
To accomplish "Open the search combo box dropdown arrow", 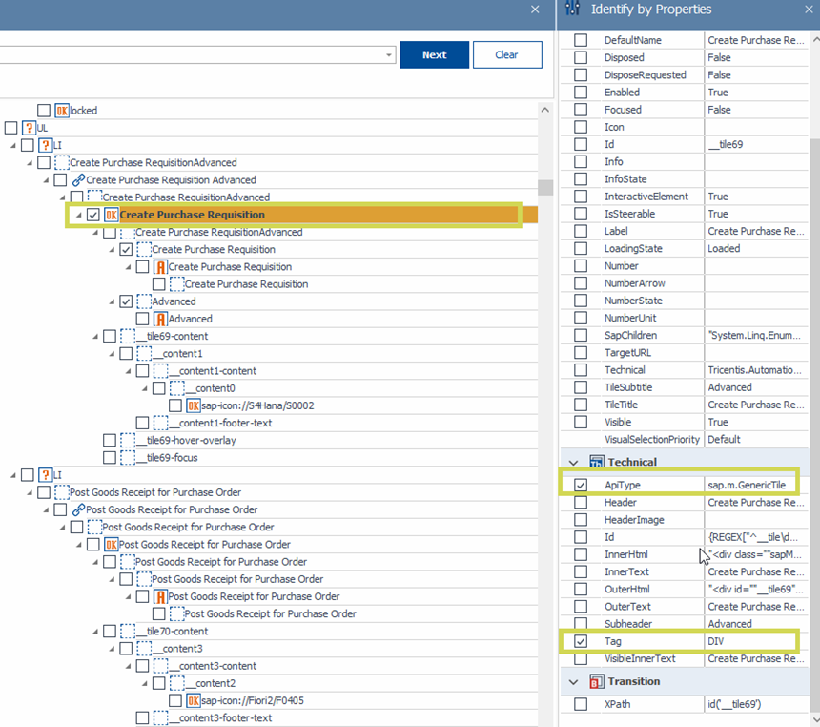I will coord(389,55).
